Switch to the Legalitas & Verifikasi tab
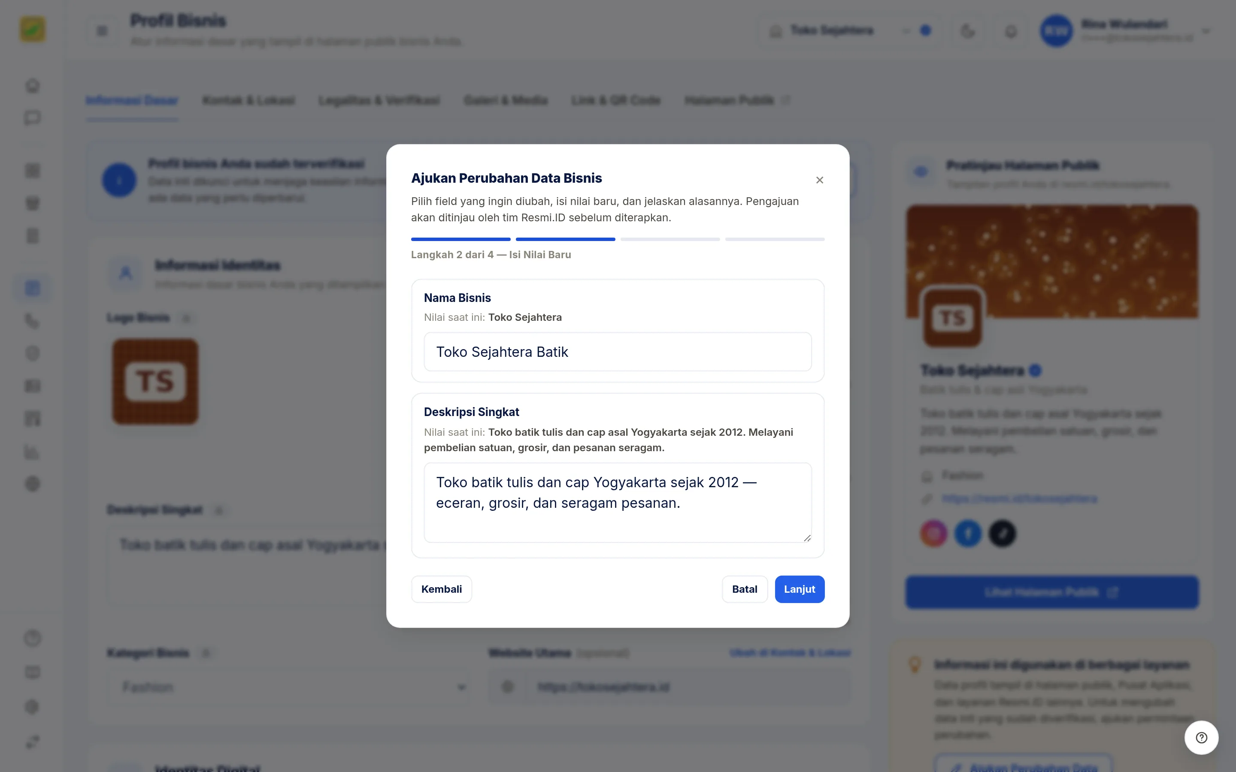 [x=379, y=100]
